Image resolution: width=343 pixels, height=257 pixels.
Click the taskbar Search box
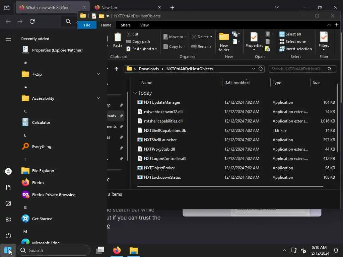[x=54, y=250]
